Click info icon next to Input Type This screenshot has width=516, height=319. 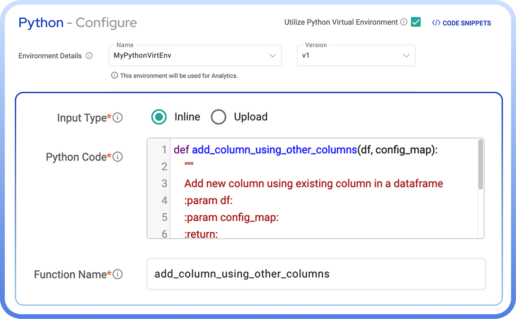pos(118,118)
